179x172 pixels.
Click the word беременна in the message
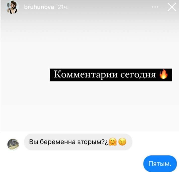58,142
